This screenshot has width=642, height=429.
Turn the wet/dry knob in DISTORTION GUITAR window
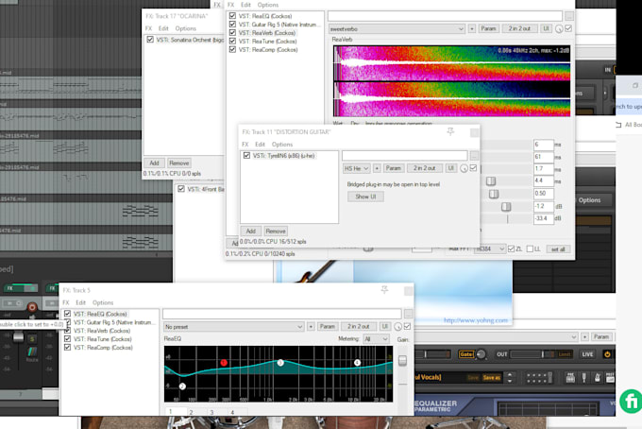[464, 168]
